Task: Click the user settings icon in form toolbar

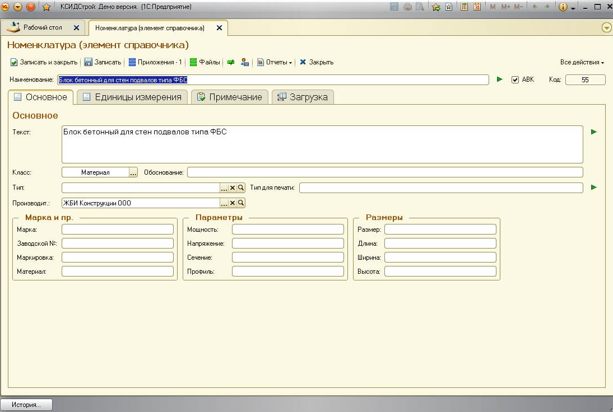Action: tap(245, 62)
